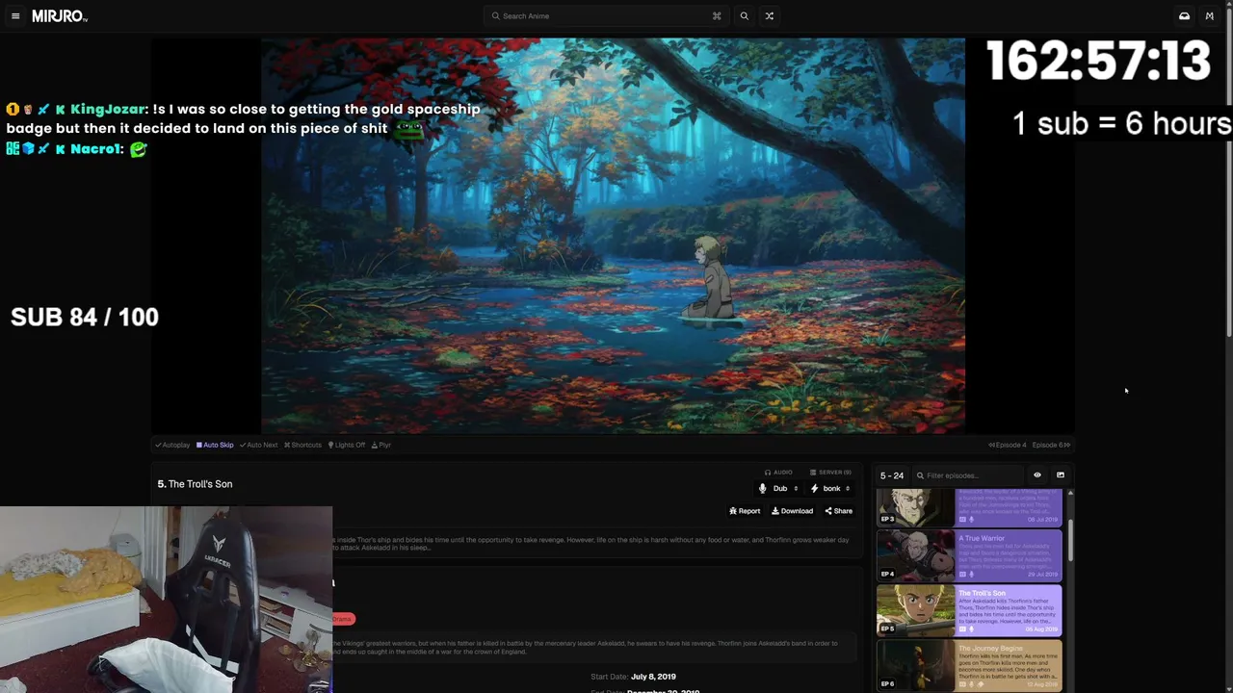Select the EP 3 episode thumbnail
Screen dimensions: 1233x693
(915, 507)
